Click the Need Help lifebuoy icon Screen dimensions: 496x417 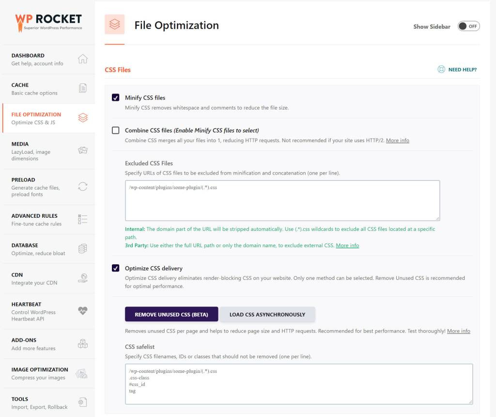coord(441,69)
